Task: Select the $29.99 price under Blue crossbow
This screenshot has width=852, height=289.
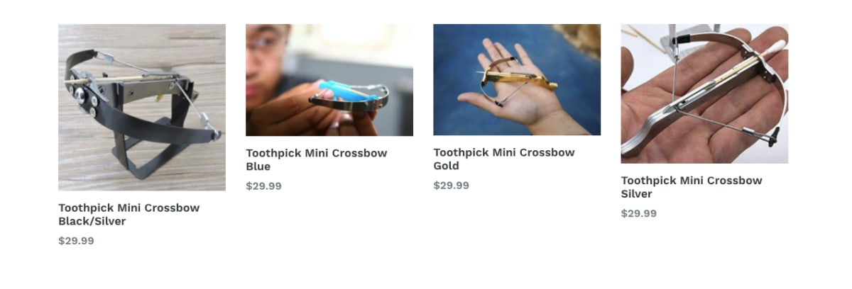Action: click(x=263, y=186)
